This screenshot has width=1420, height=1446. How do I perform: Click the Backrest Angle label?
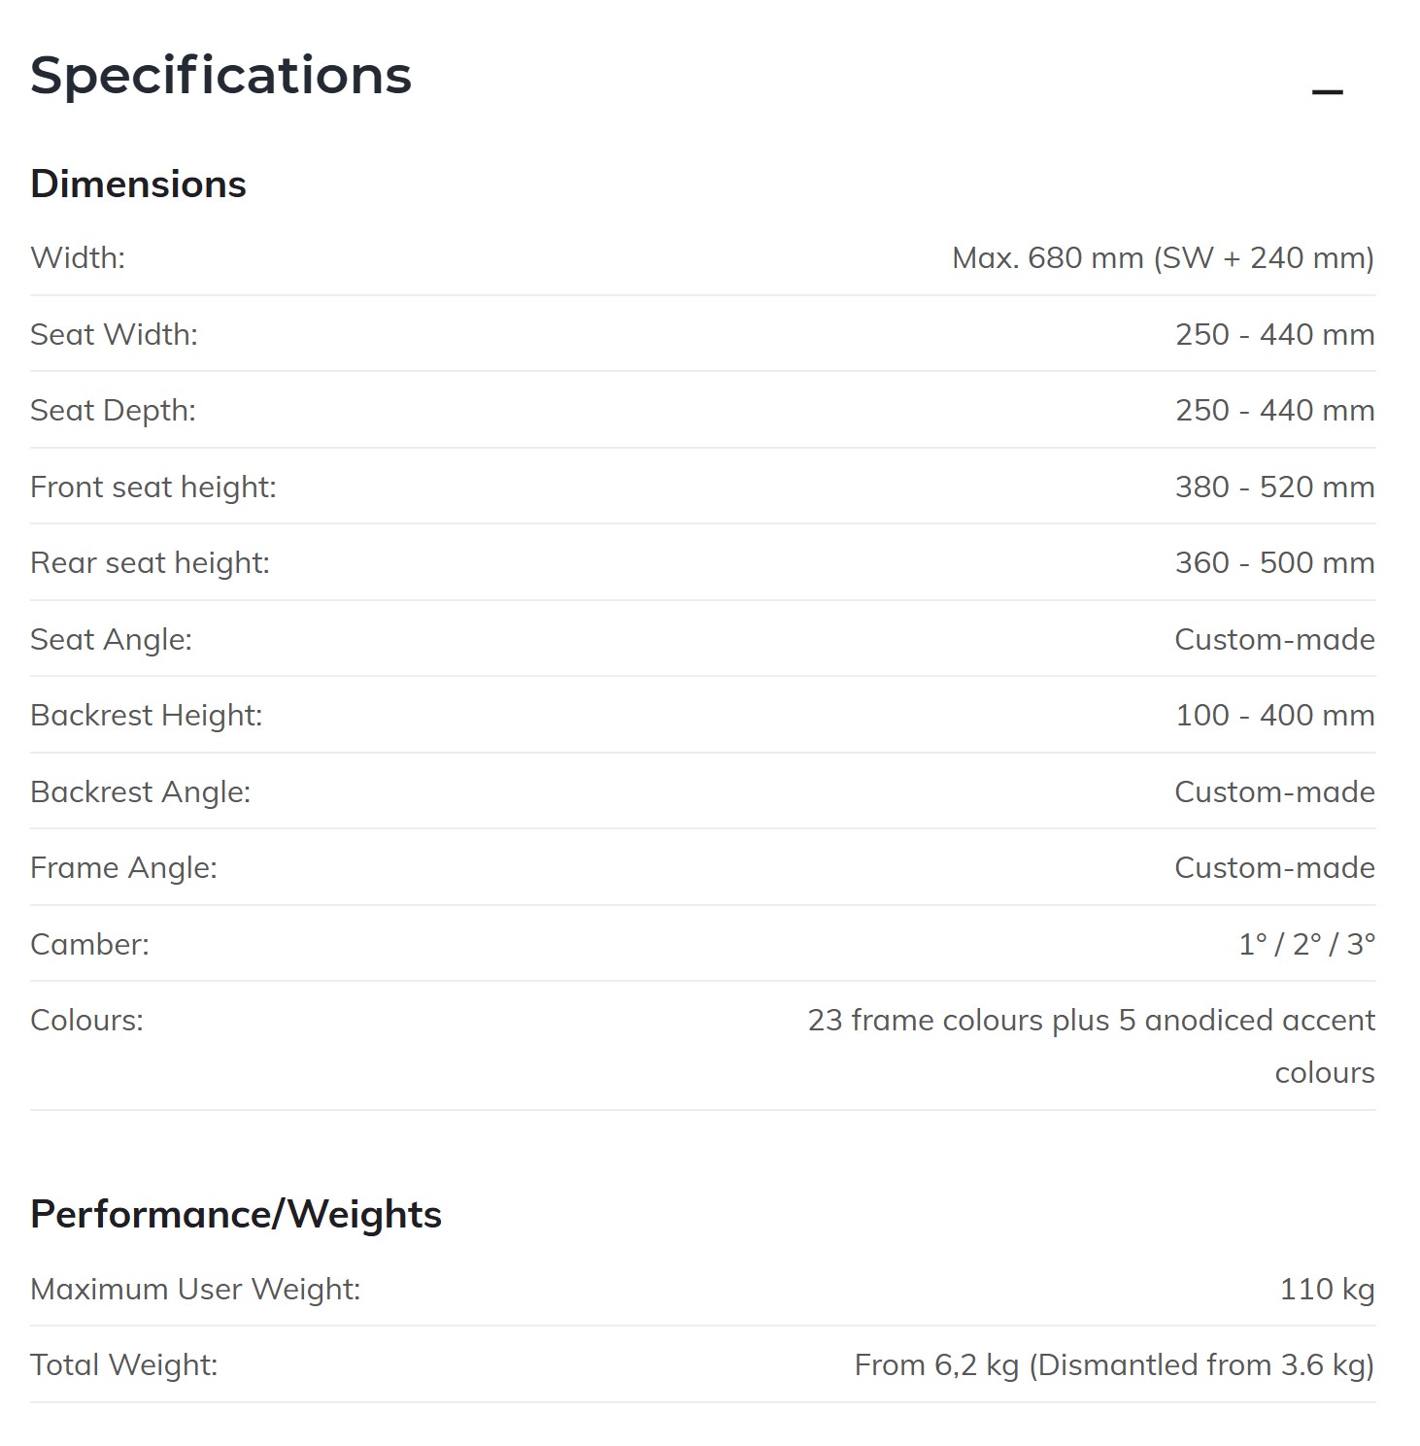140,791
